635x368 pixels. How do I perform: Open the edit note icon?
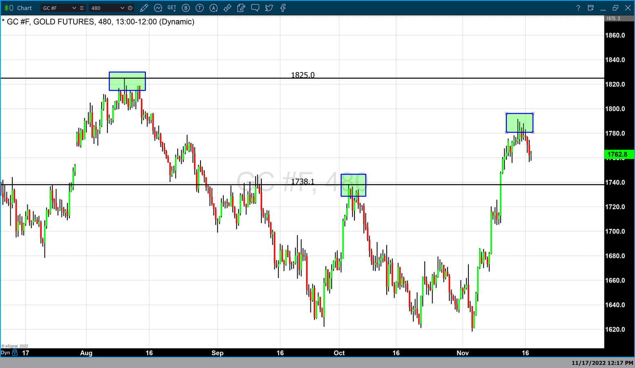coord(241,8)
